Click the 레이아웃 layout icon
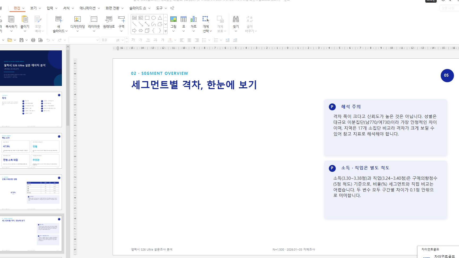This screenshot has height=258, width=459. [94, 19]
